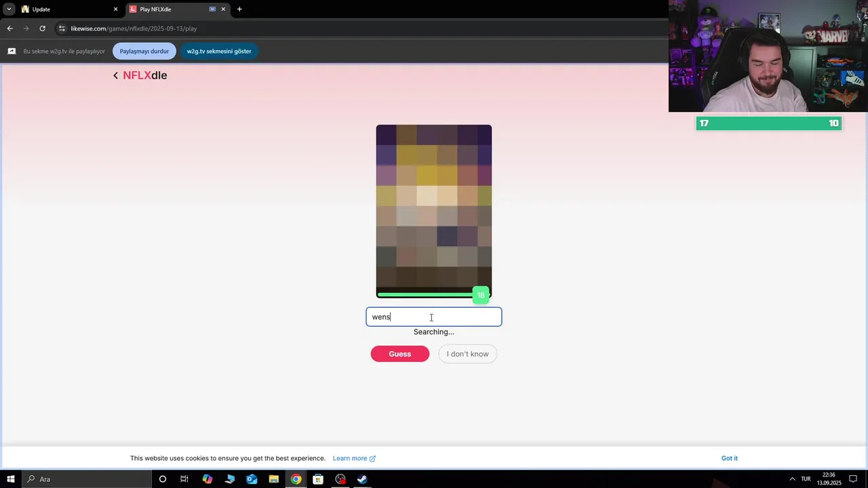Submit with the Guess button
Image resolution: width=868 pixels, height=488 pixels.
400,354
